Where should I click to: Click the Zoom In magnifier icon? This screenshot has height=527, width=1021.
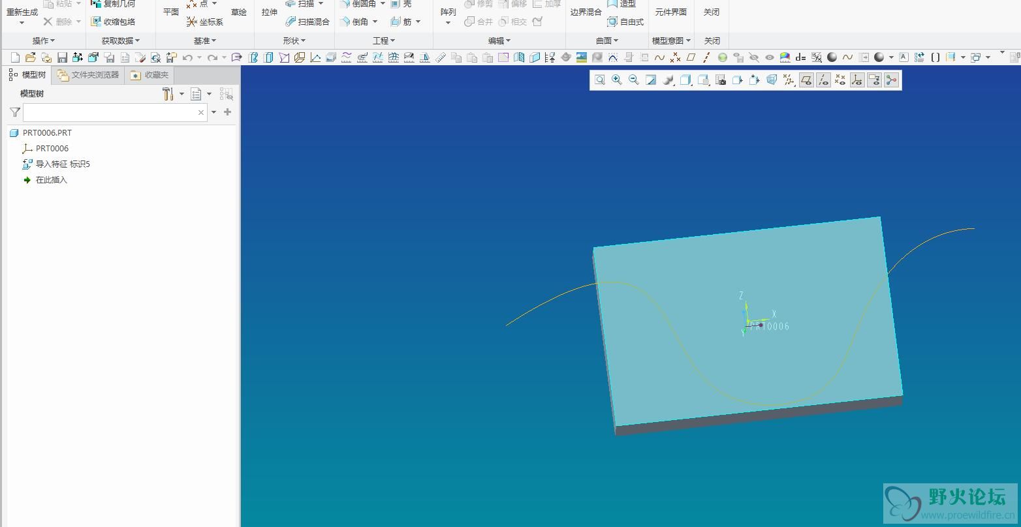(x=616, y=80)
